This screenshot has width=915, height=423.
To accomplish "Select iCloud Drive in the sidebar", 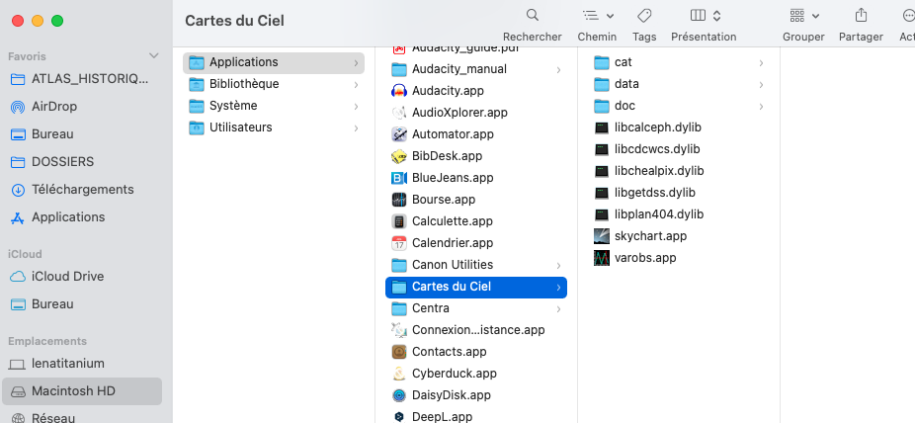I will (x=67, y=277).
